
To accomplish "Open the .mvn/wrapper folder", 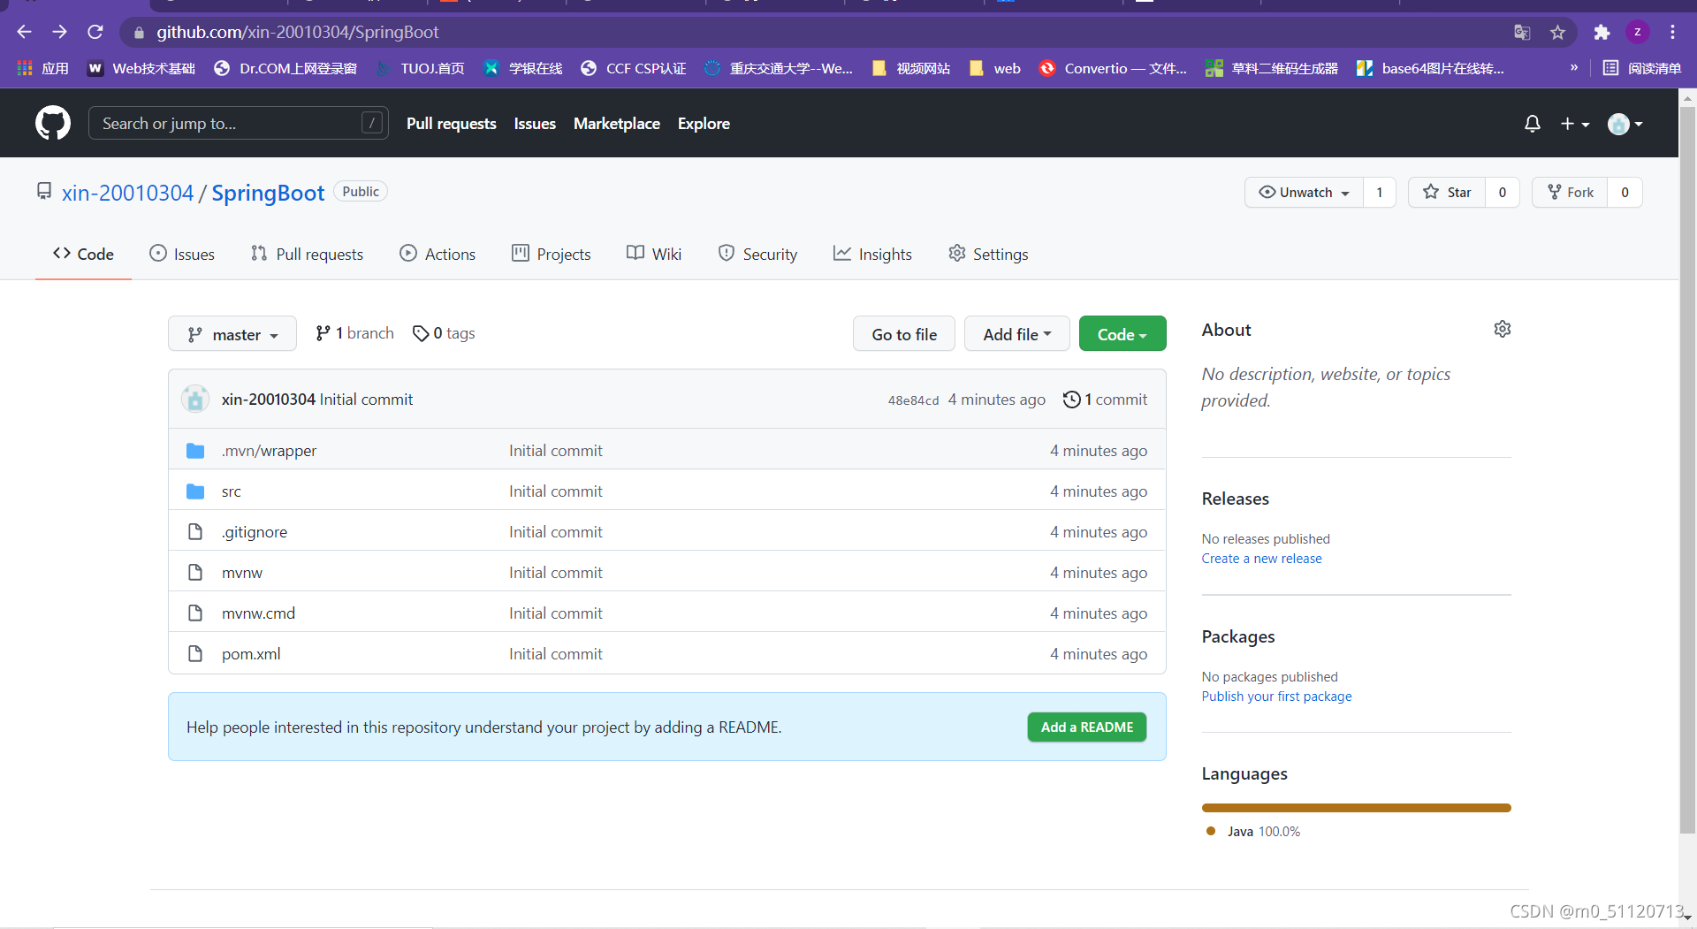I will click(269, 450).
